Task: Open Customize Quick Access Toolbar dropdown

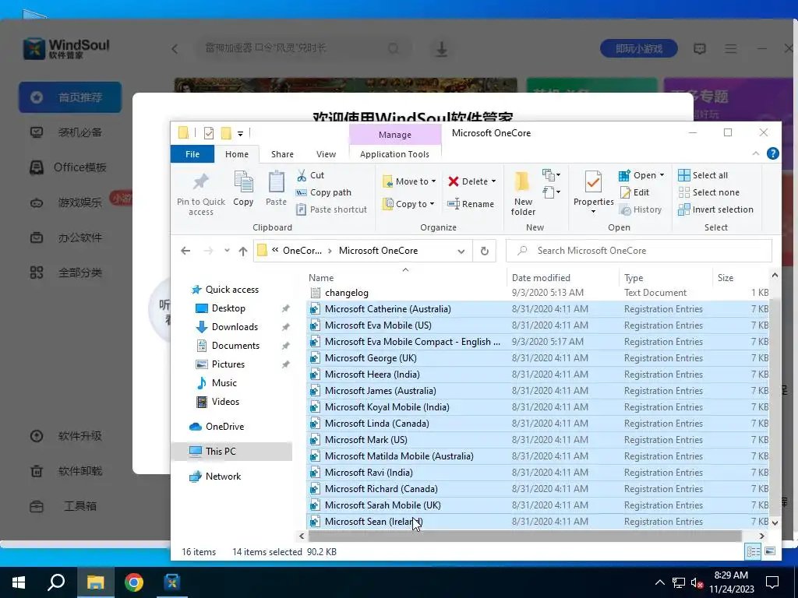Action: click(x=240, y=134)
